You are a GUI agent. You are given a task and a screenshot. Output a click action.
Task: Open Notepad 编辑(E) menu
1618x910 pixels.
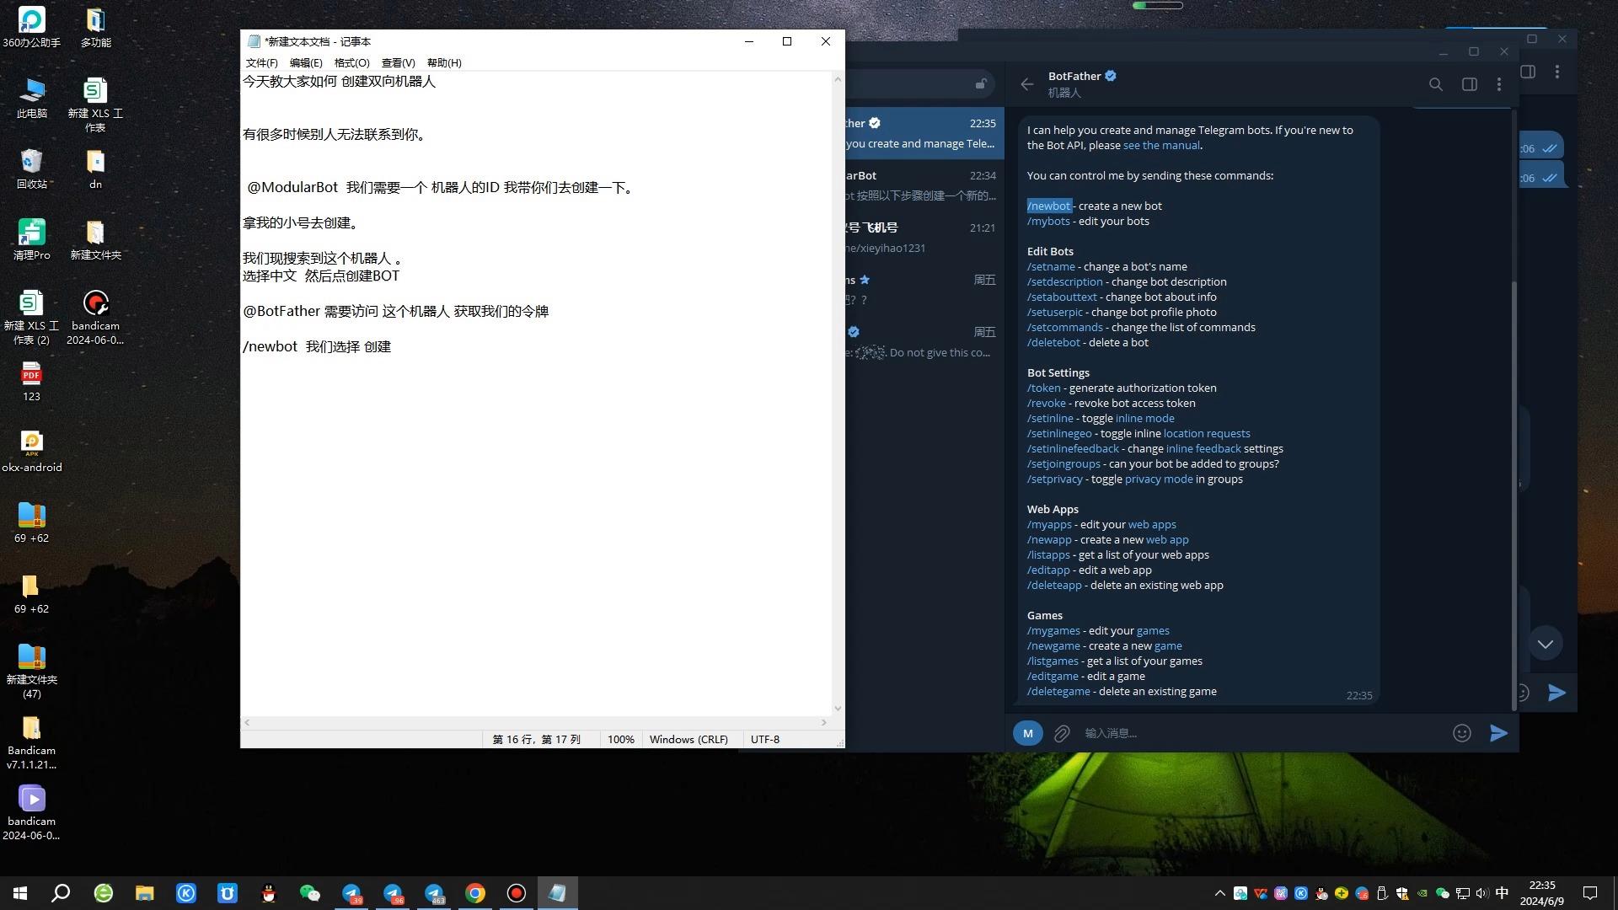coord(306,62)
